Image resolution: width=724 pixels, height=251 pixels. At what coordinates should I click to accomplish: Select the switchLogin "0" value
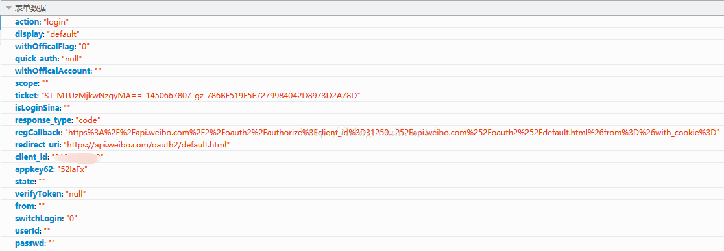[x=71, y=218]
